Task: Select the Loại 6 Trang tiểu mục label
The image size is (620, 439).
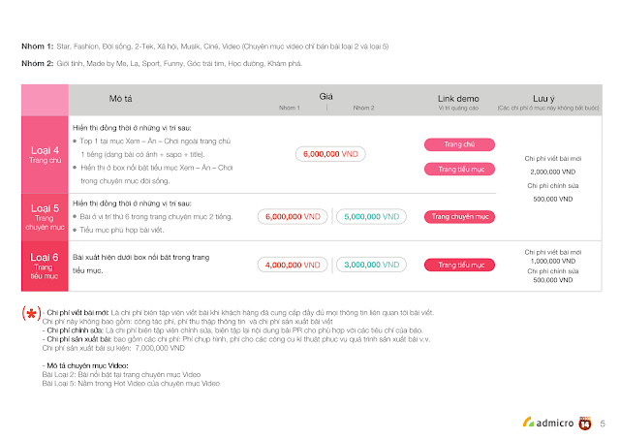Action: pyautogui.click(x=45, y=267)
